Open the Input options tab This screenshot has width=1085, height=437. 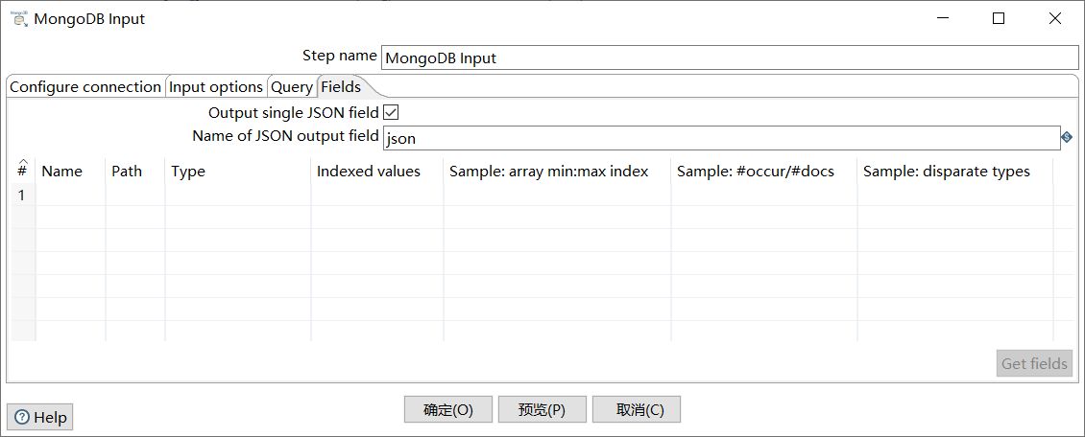pos(216,87)
